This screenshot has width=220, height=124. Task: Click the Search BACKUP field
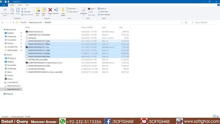204,22
